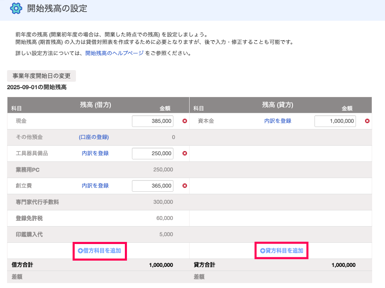Viewport: 385px width, 288px height.
Task: Click the 借方合計 label
Action: [22, 265]
